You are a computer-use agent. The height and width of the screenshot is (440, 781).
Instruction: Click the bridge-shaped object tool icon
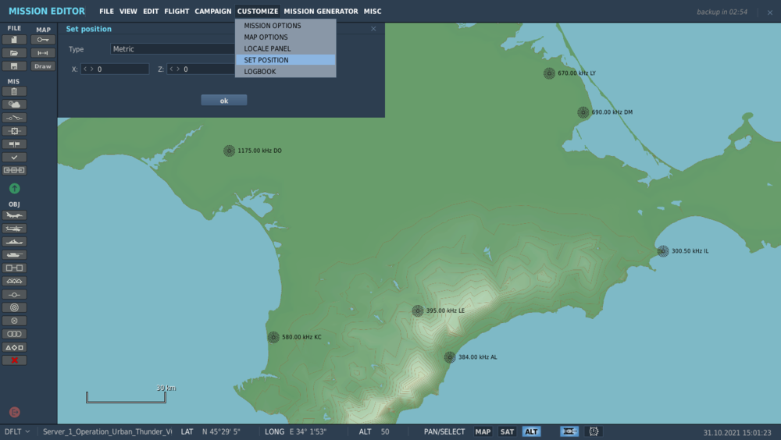[14, 281]
